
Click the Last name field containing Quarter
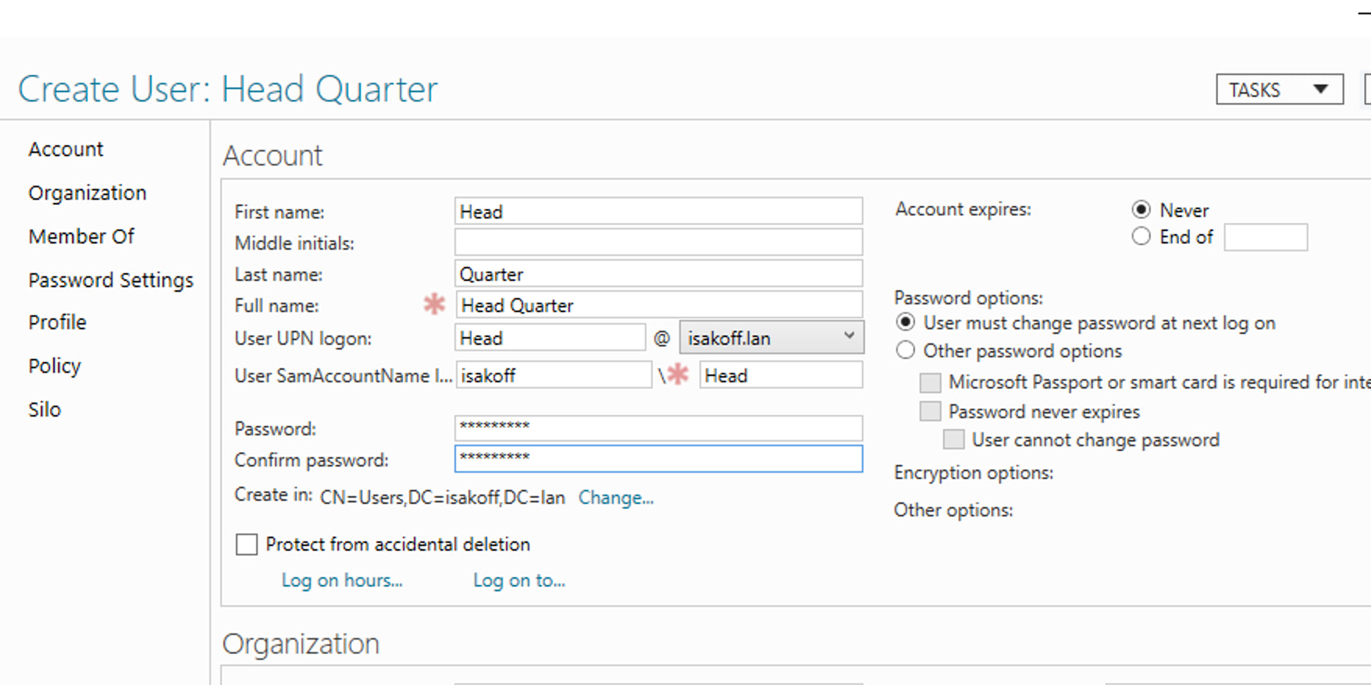point(658,275)
